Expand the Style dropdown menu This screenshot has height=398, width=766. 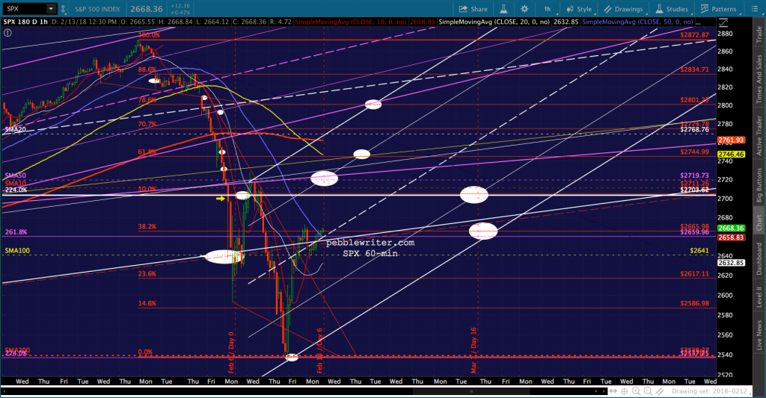pos(579,9)
